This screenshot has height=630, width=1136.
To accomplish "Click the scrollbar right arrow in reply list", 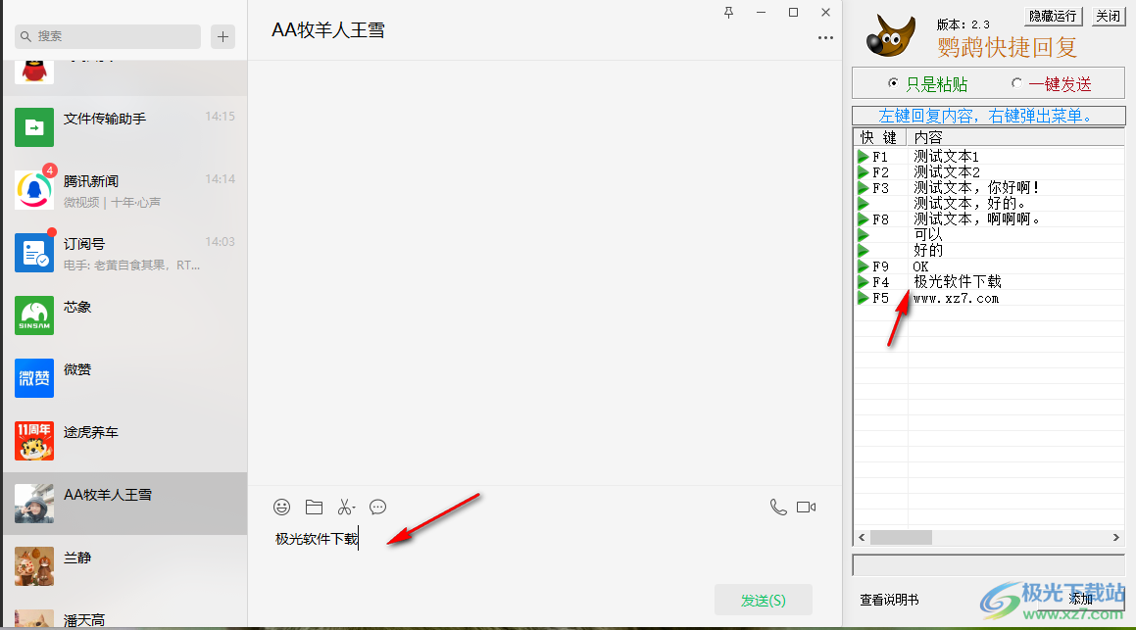I will pyautogui.click(x=1115, y=537).
